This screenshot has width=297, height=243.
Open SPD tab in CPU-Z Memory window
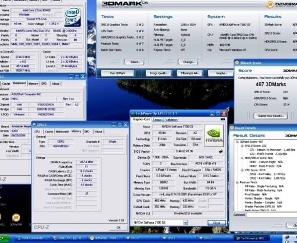(87, 131)
